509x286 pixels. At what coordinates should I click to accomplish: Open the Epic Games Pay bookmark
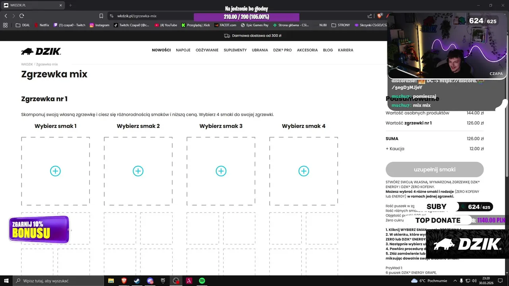tap(254, 25)
